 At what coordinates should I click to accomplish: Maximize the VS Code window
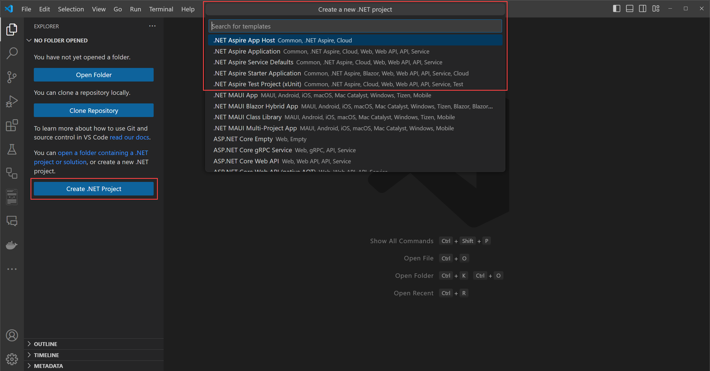pos(686,9)
